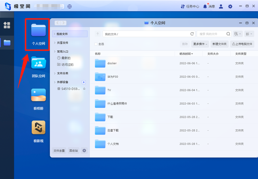Expand 更多操作 dropdown
Screen dimensions: 258x179
[200, 44]
